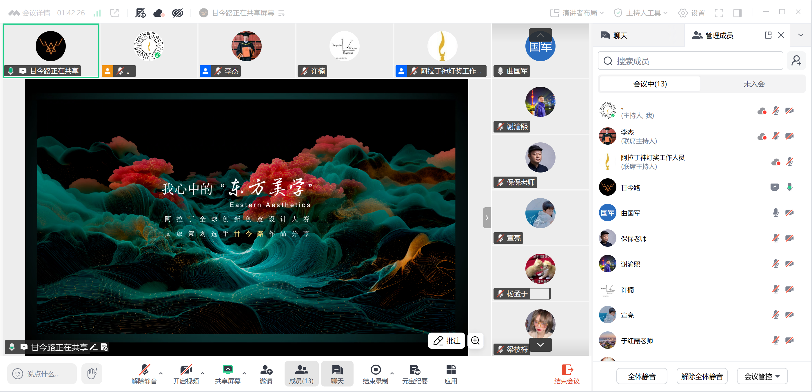Click the Annotate button on shared screen
This screenshot has height=392, width=812.
tap(446, 341)
